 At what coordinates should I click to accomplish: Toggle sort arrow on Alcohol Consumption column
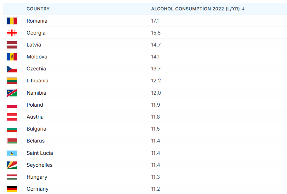click(243, 9)
